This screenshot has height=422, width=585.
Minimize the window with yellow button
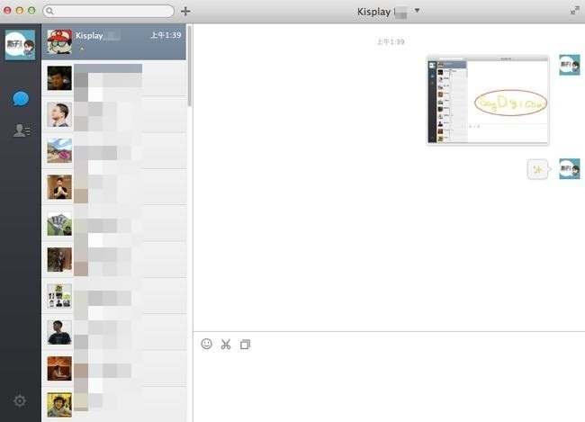pyautogui.click(x=20, y=11)
